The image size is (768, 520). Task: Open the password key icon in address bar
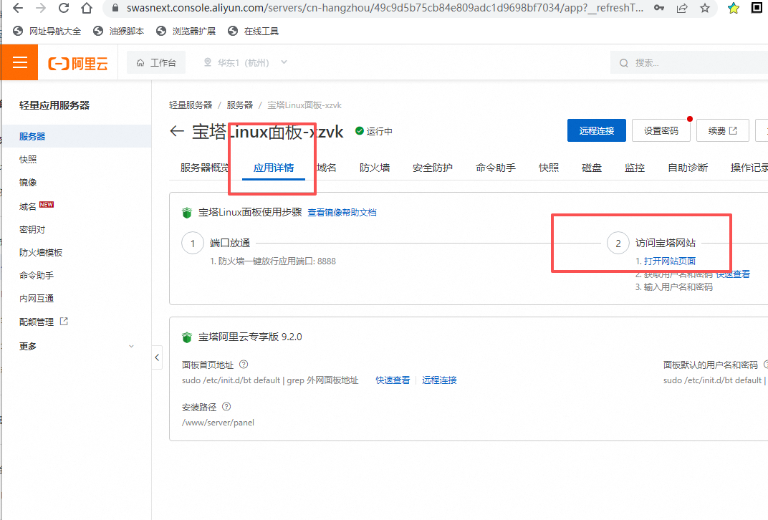658,9
